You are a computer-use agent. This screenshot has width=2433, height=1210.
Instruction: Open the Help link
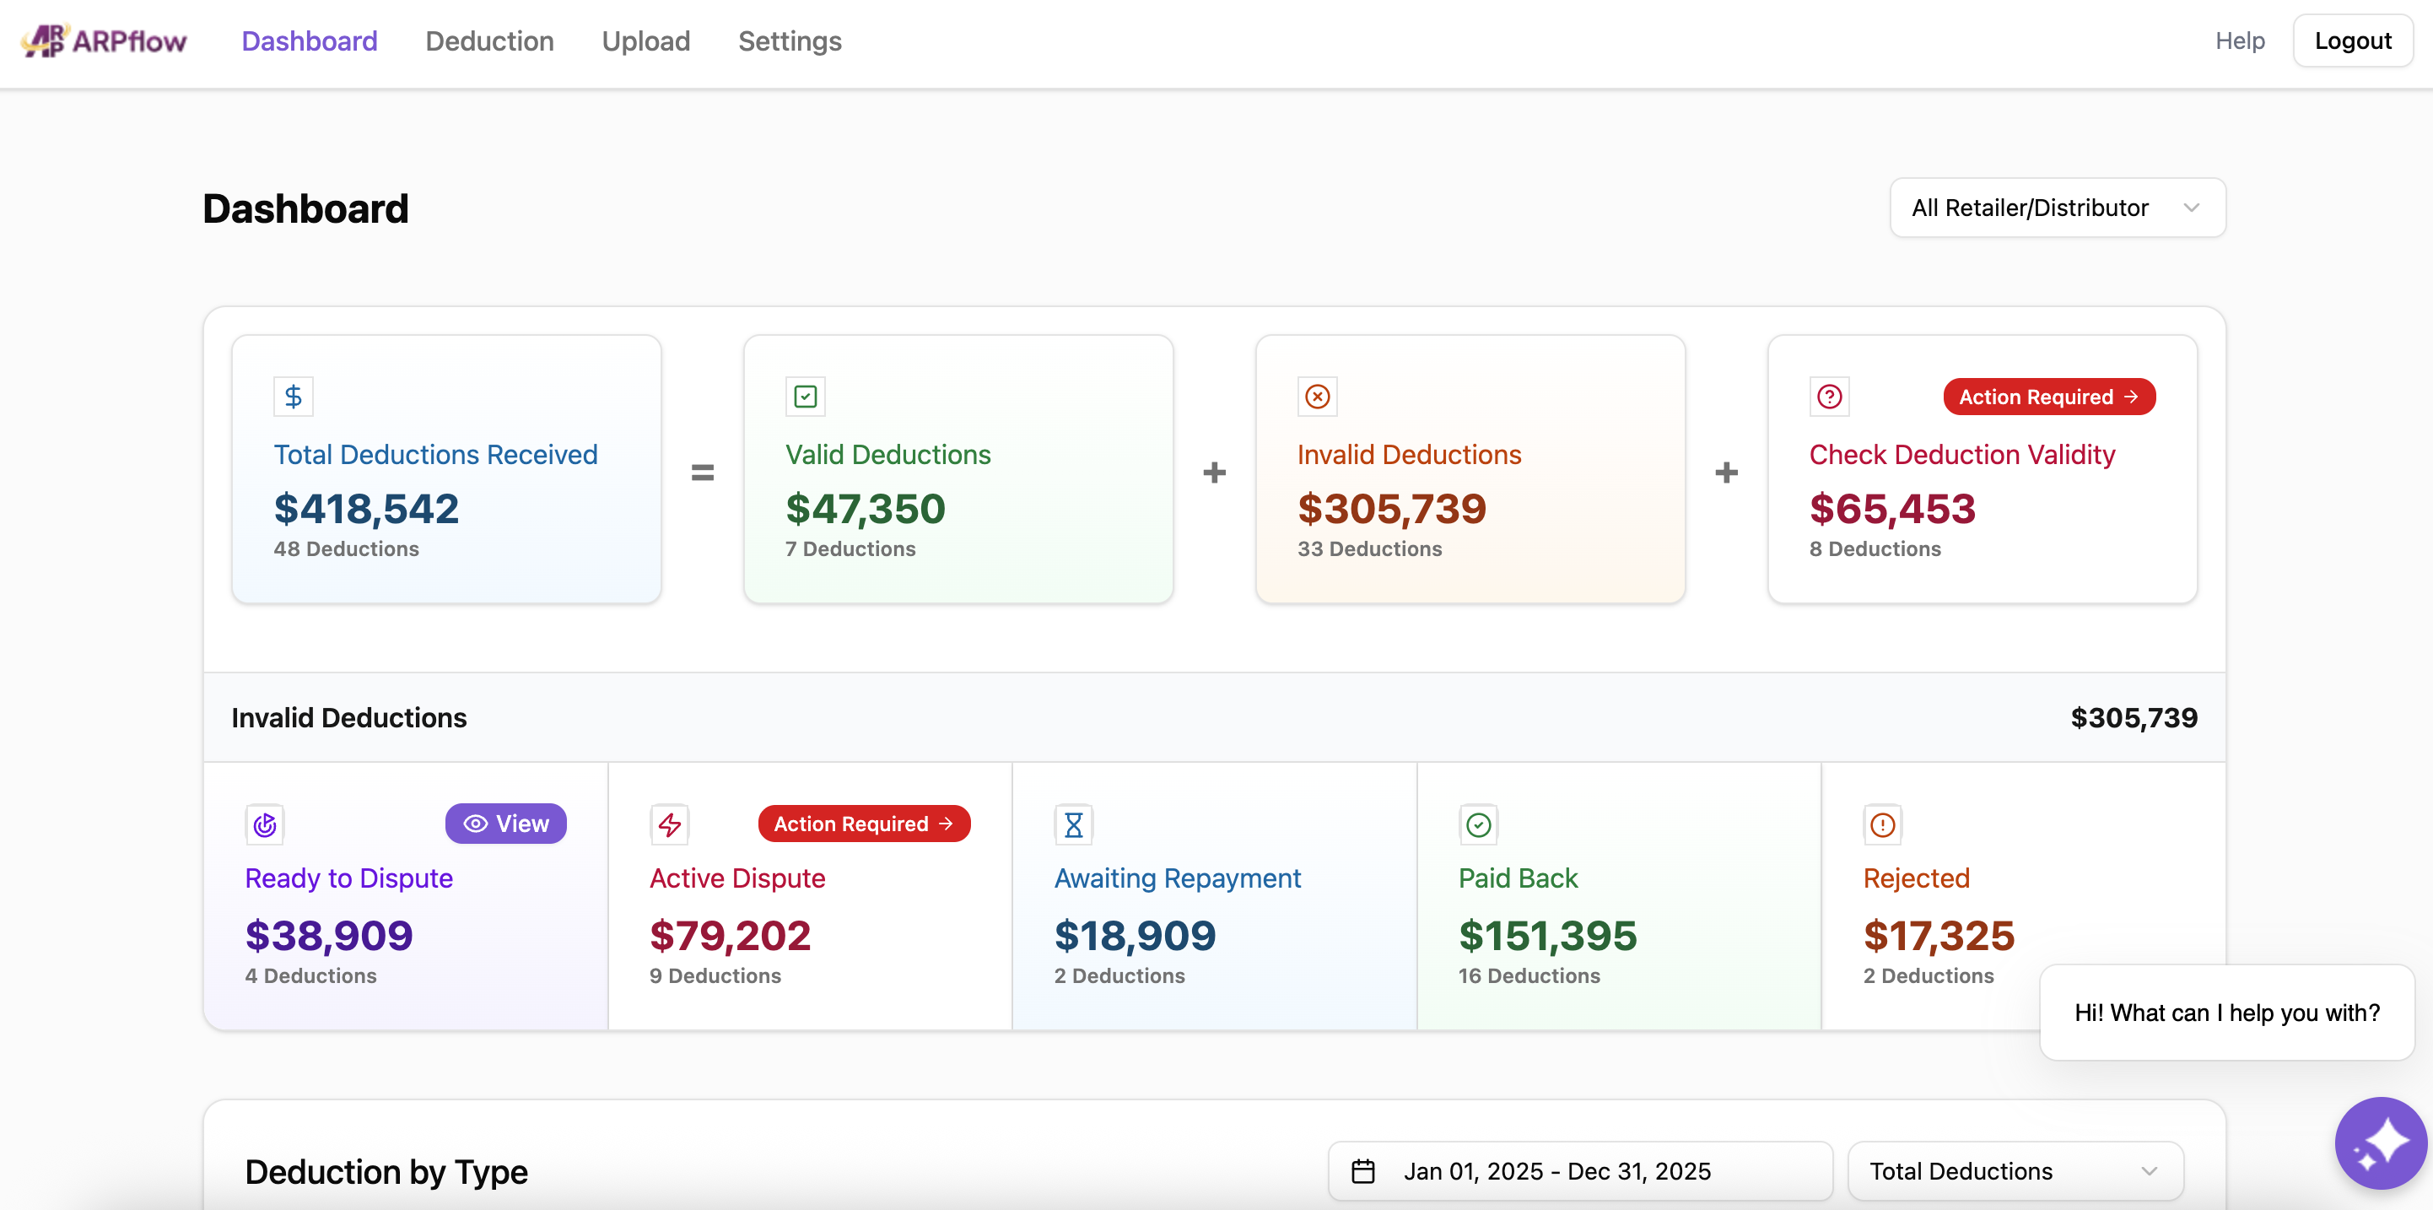click(x=2239, y=41)
